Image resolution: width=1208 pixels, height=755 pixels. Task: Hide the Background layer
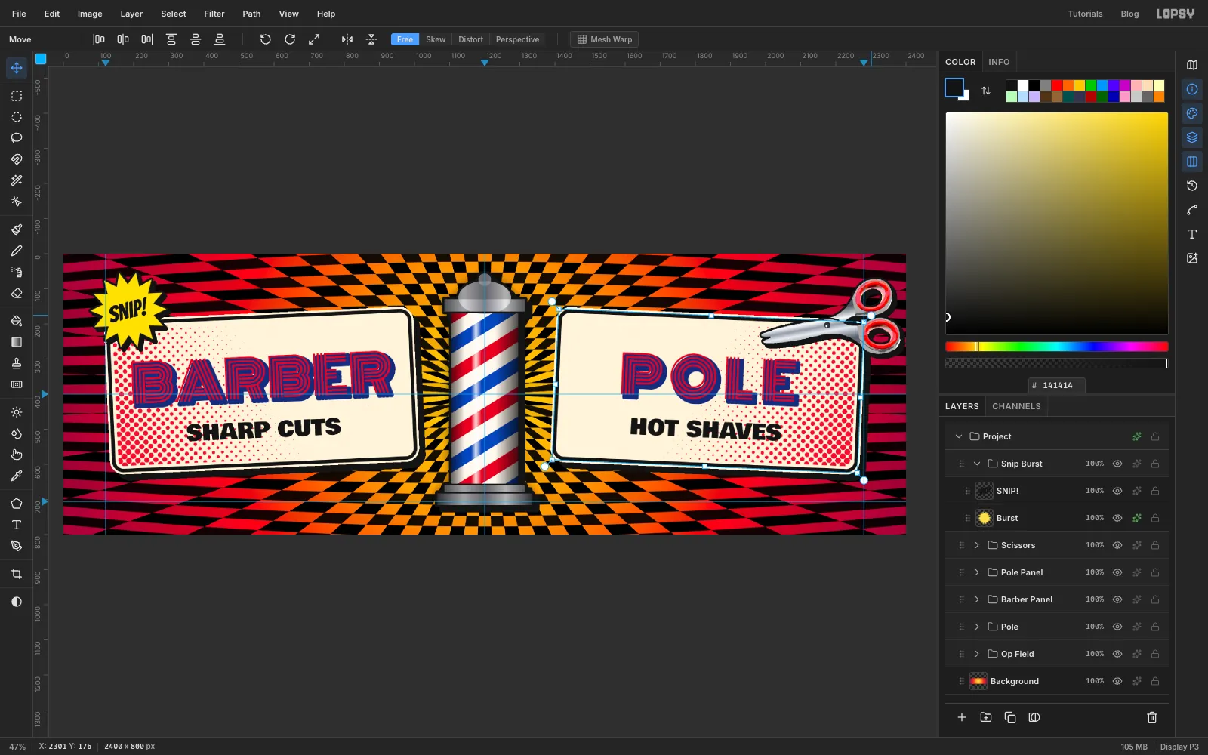pos(1117,681)
